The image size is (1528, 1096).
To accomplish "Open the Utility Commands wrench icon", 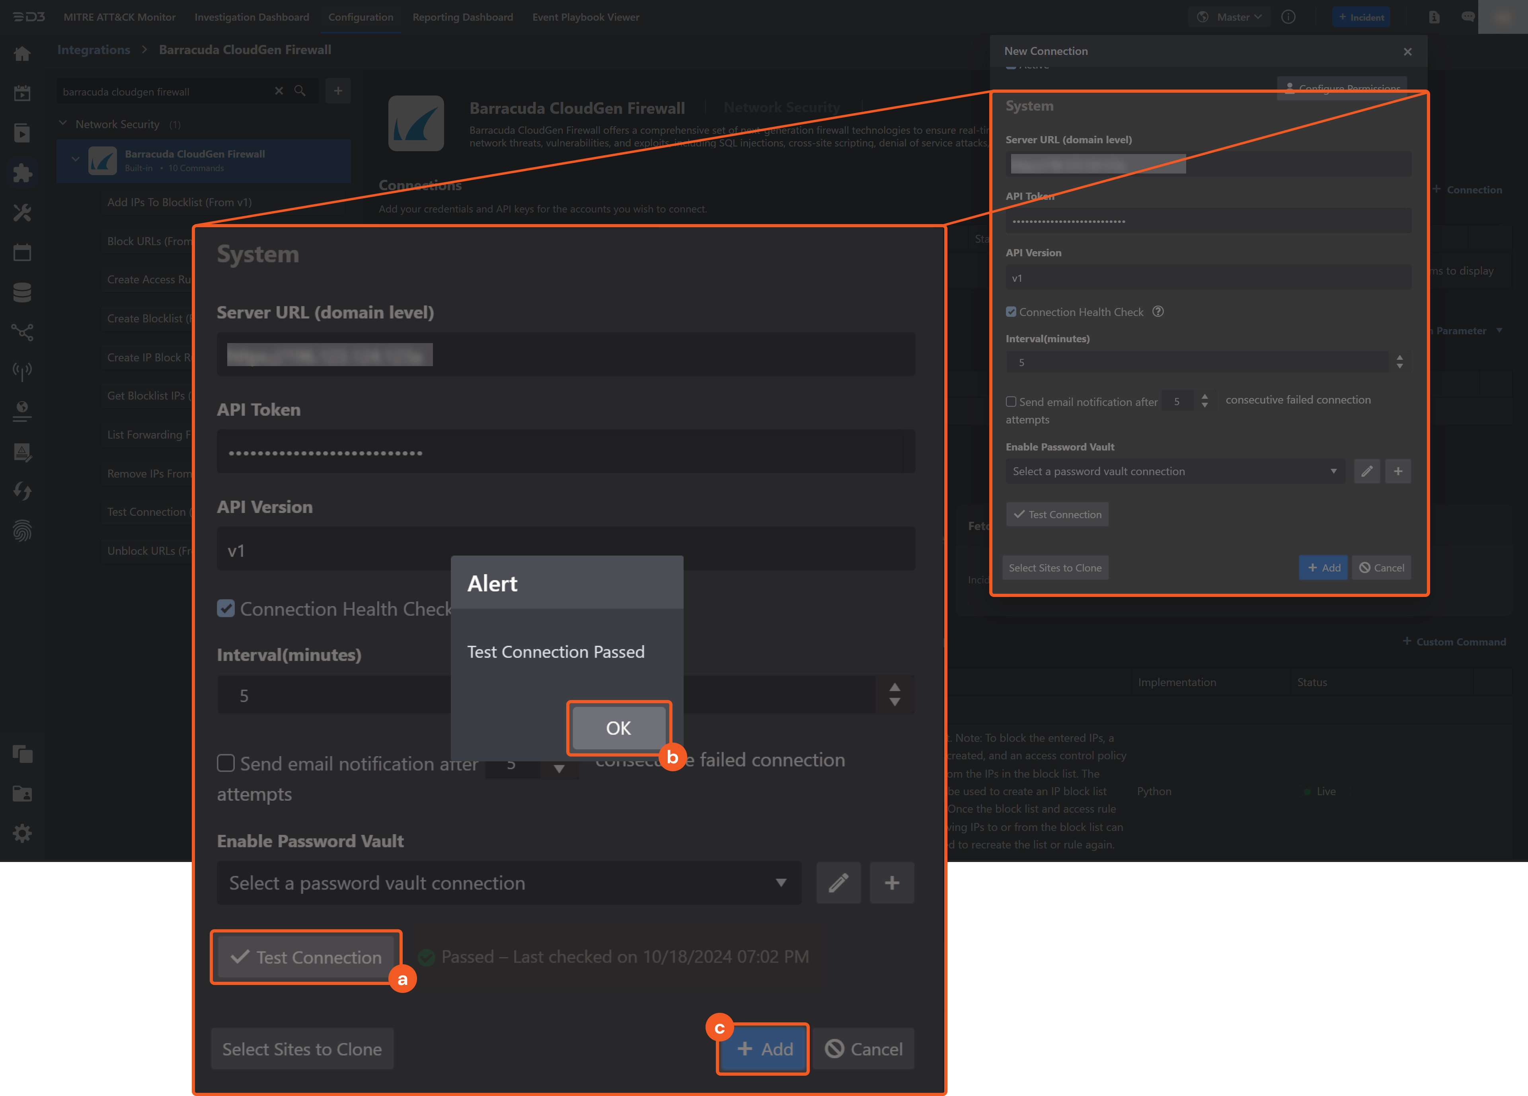I will point(22,213).
